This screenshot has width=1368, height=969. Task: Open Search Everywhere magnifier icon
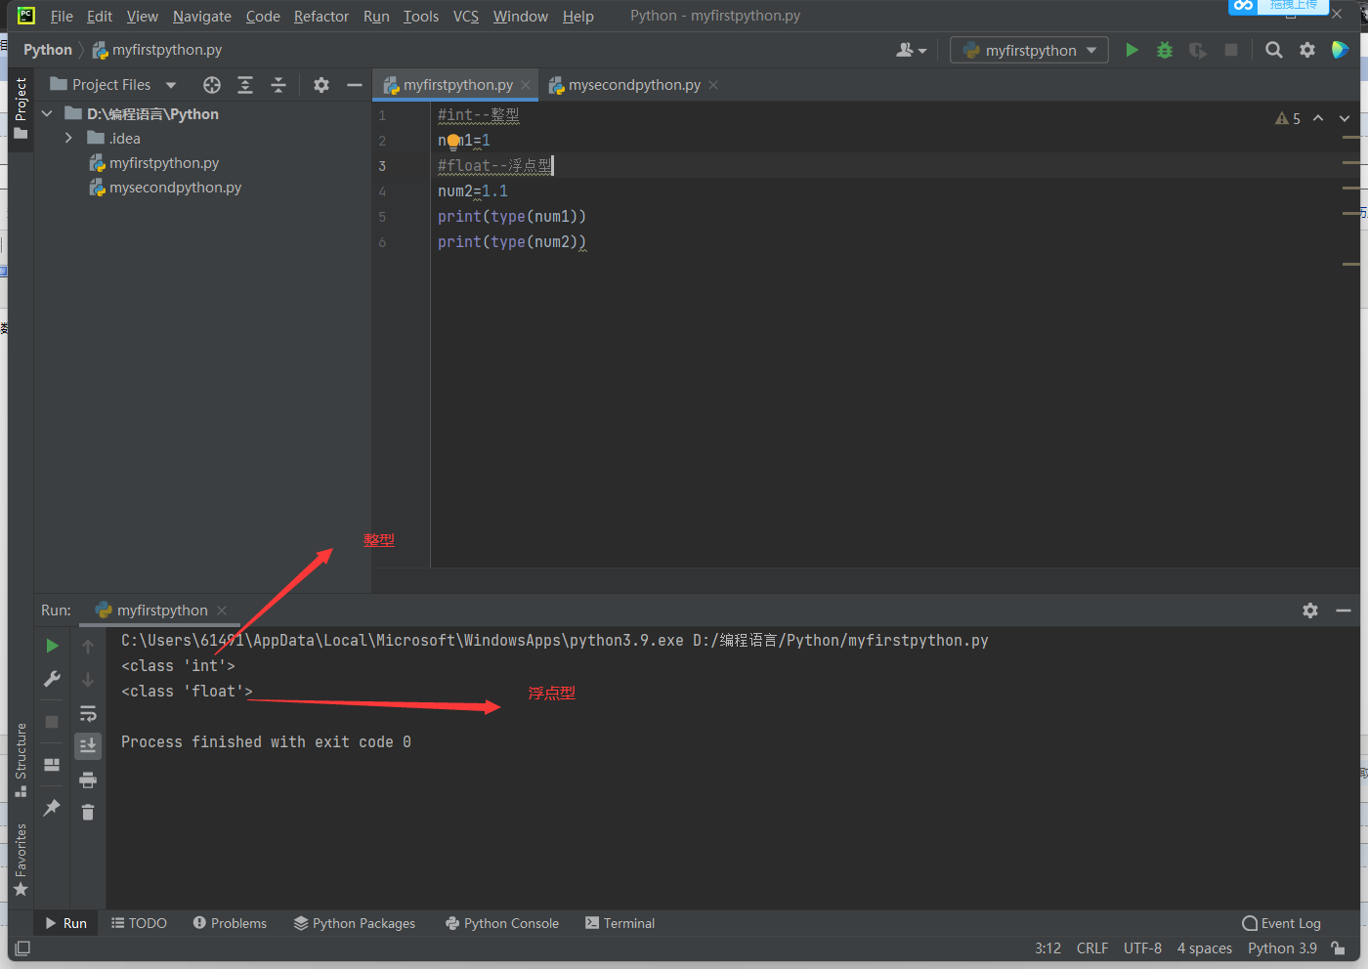(x=1274, y=50)
